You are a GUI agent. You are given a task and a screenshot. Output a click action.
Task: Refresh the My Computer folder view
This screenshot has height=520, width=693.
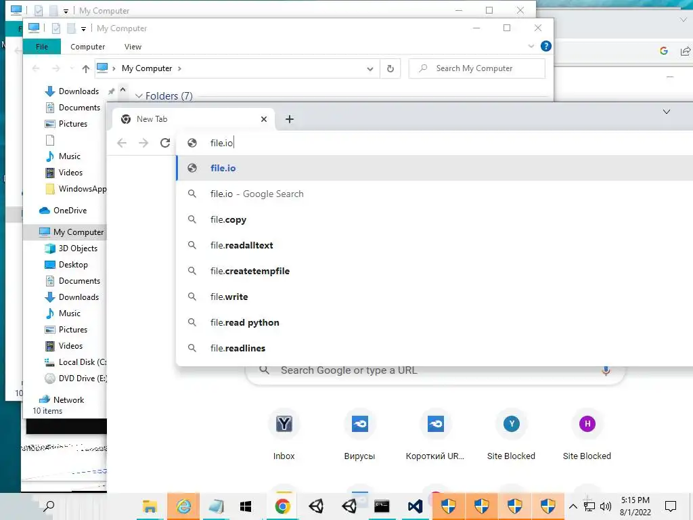[x=390, y=68]
